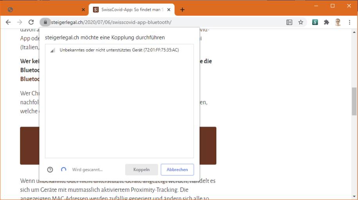Cancel pairing with the Abbrechen button
This screenshot has height=200, width=358.
177,170
